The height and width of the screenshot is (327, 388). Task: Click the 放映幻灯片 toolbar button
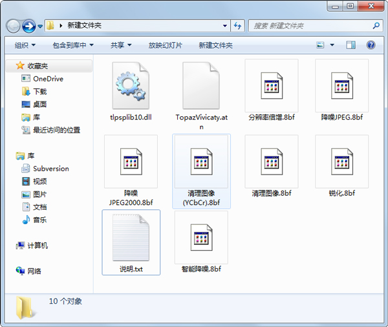pyautogui.click(x=165, y=45)
